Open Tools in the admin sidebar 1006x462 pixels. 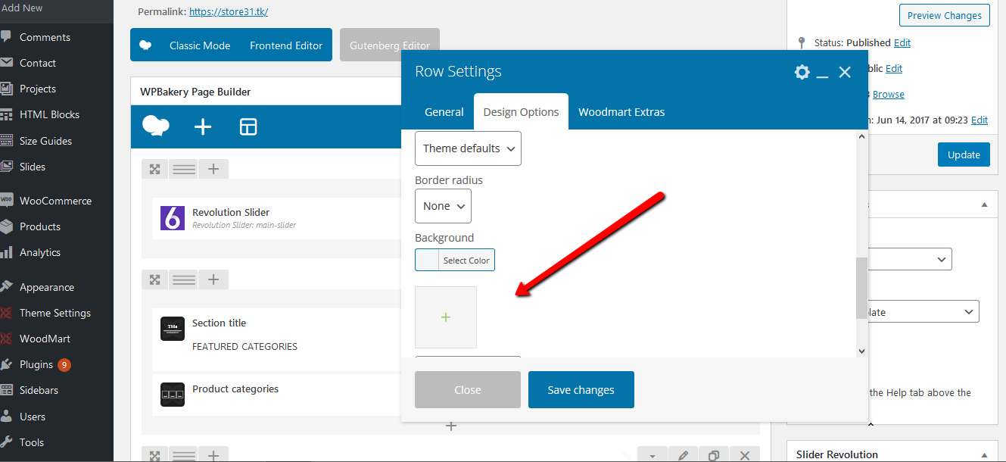click(32, 442)
